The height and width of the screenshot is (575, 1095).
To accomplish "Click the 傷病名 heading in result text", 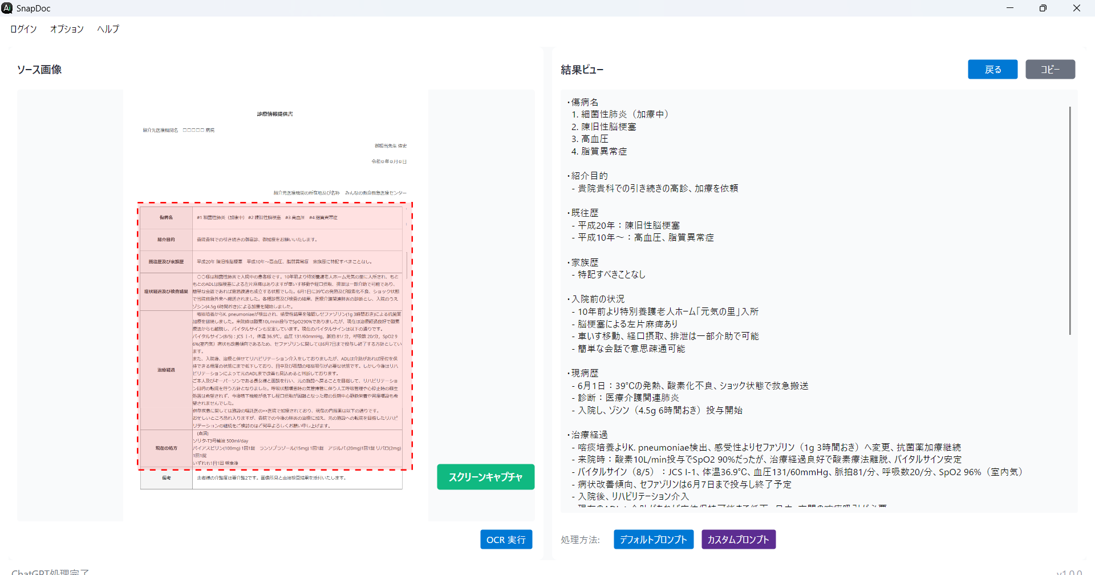I will pyautogui.click(x=585, y=102).
